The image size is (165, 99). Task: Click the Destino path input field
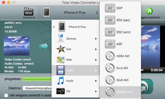pos(37,88)
